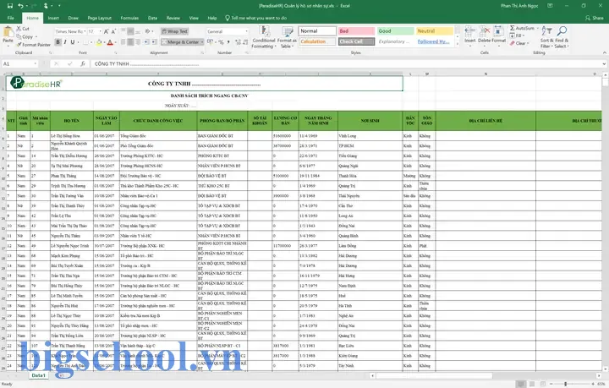Activate the Format Painter brush

tap(33, 45)
